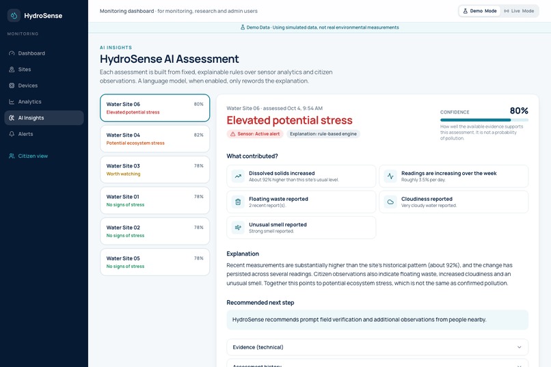Click the Unusual smell reported card

click(x=301, y=228)
